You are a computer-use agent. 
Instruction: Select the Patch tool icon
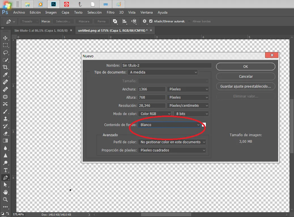coord(5,97)
